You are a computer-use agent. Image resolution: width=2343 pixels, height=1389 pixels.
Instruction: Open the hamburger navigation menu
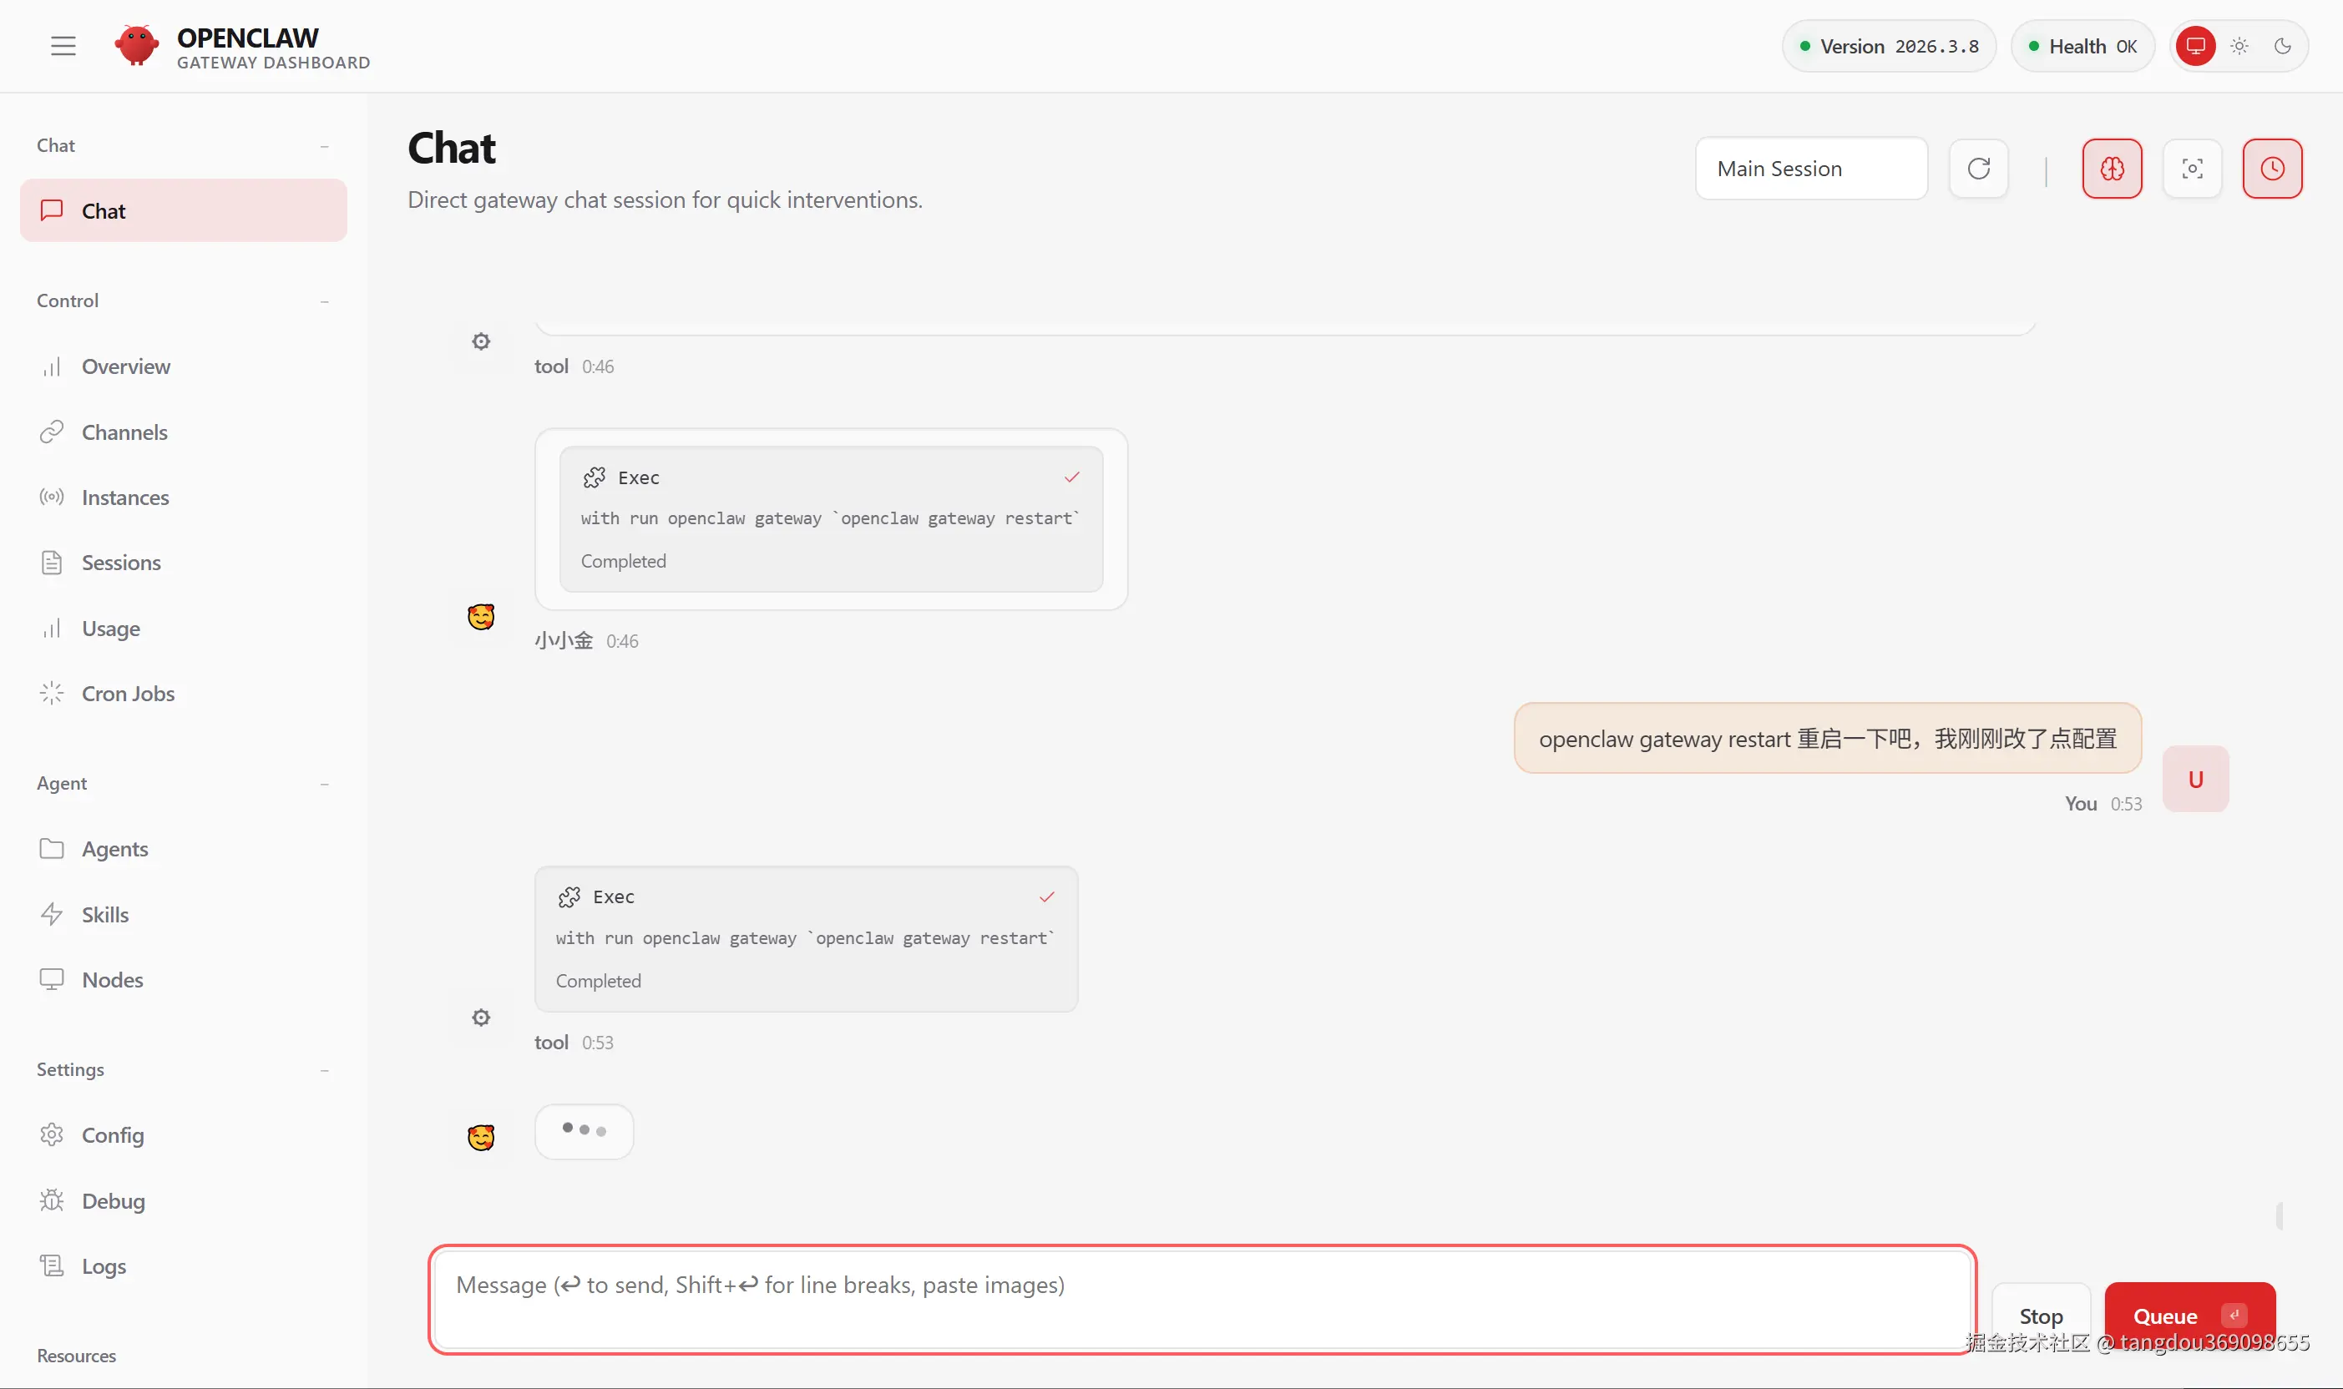tap(63, 46)
